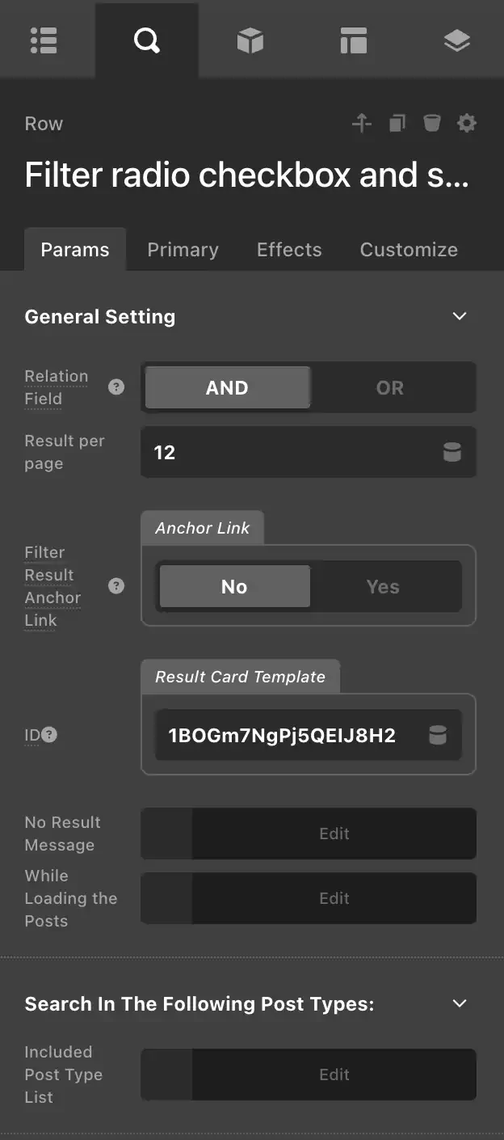The image size is (504, 1140).
Task: Open the stacked layers icon
Action: [x=457, y=40]
